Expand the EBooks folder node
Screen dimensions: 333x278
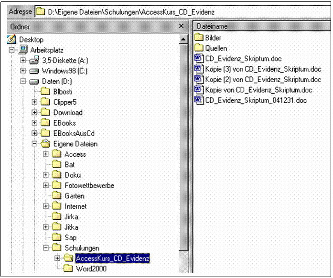(x=34, y=123)
